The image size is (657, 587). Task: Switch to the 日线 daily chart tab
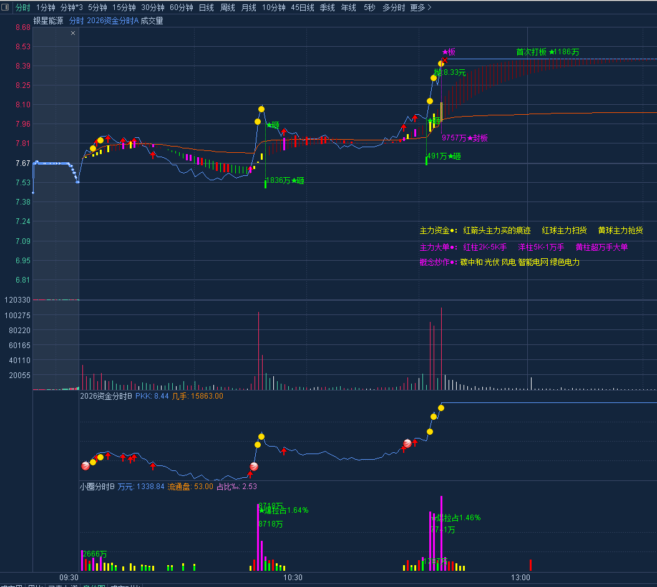pos(206,7)
